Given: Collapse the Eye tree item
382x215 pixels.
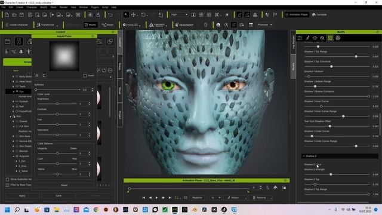Looking at the screenshot, I should [x=14, y=91].
